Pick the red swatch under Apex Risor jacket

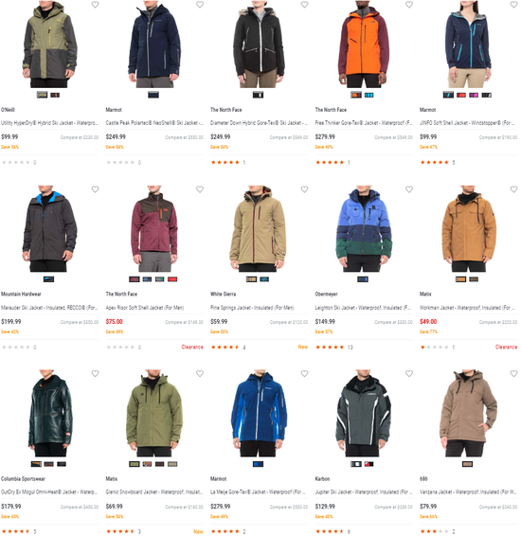pos(172,279)
